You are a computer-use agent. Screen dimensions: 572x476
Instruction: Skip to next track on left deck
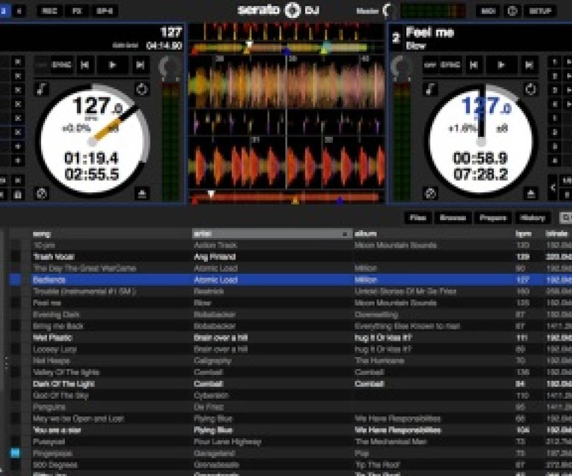coord(140,65)
